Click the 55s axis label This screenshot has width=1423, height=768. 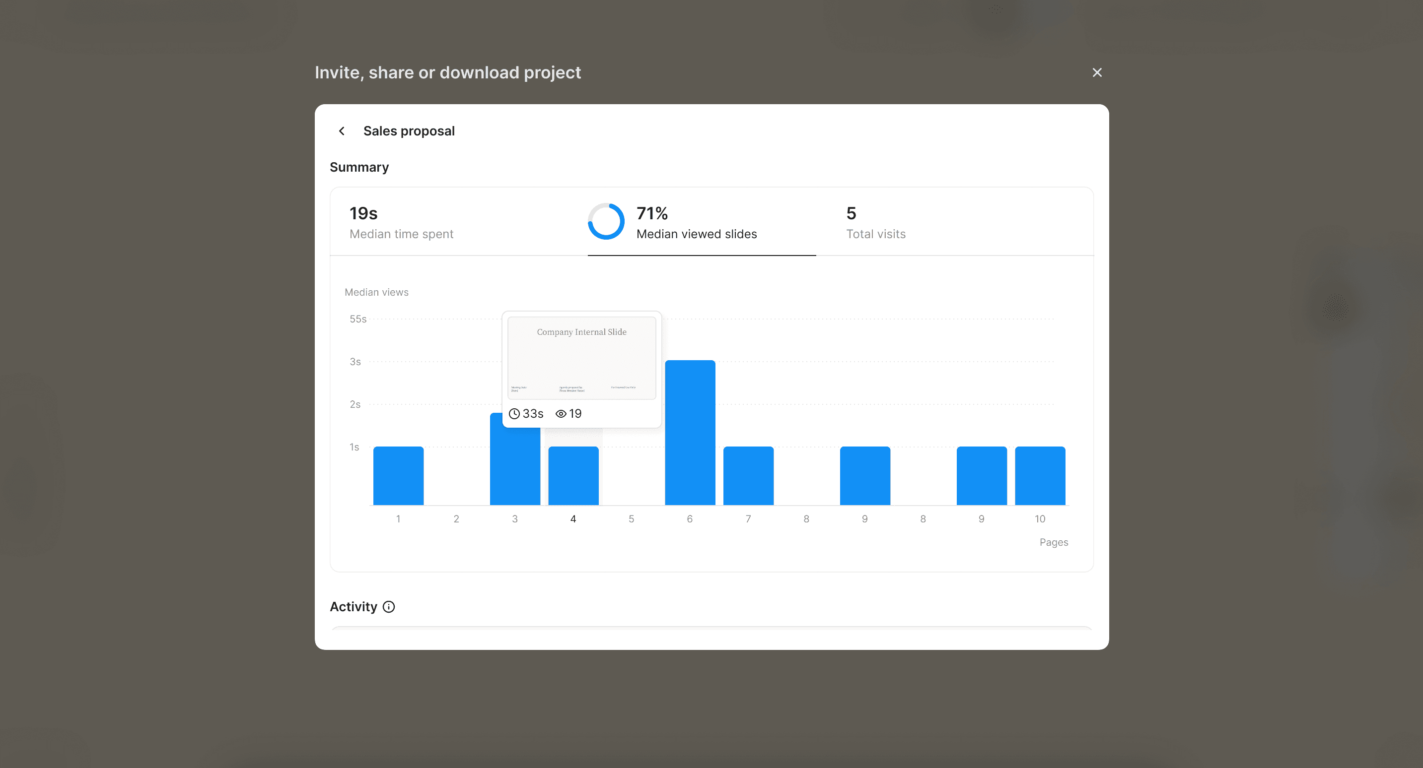[358, 319]
